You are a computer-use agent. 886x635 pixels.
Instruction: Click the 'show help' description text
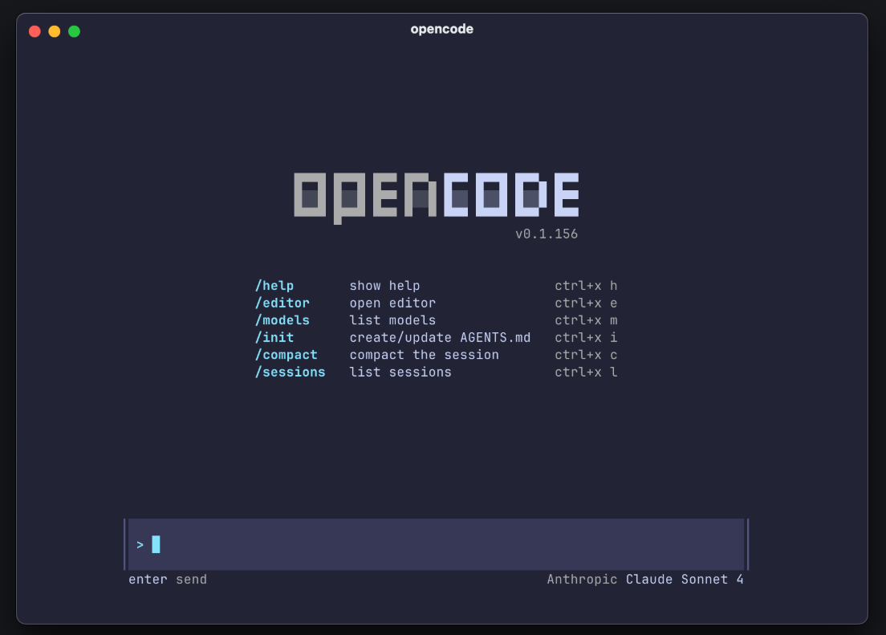[384, 286]
